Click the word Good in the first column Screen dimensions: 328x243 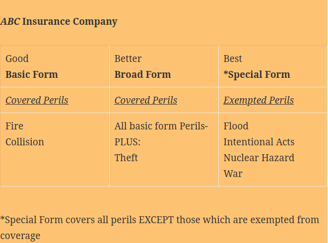point(16,59)
